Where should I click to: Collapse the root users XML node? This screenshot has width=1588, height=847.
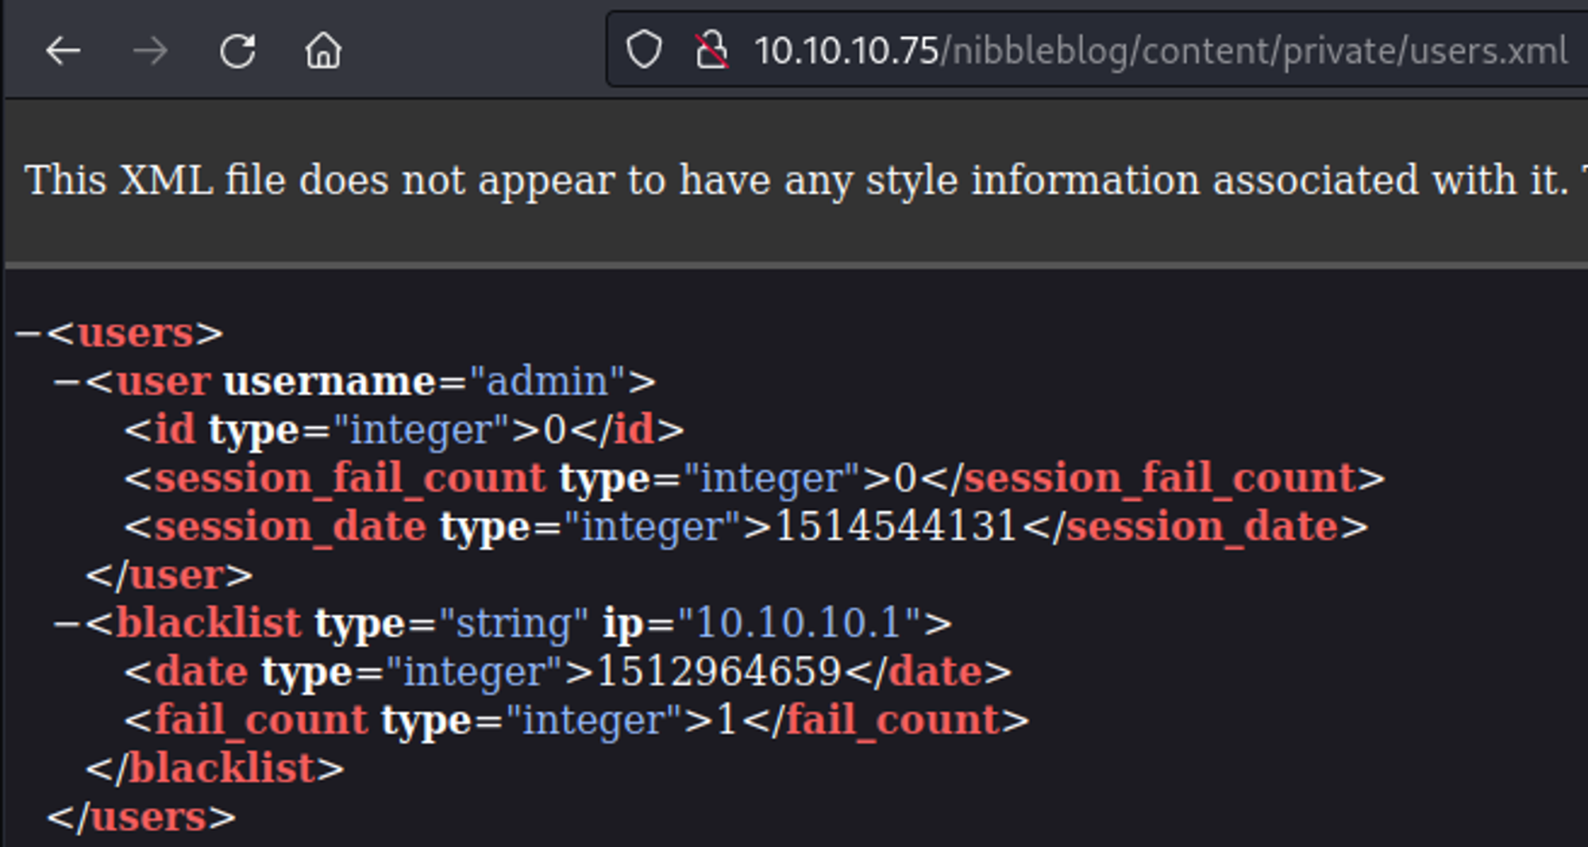pos(29,333)
